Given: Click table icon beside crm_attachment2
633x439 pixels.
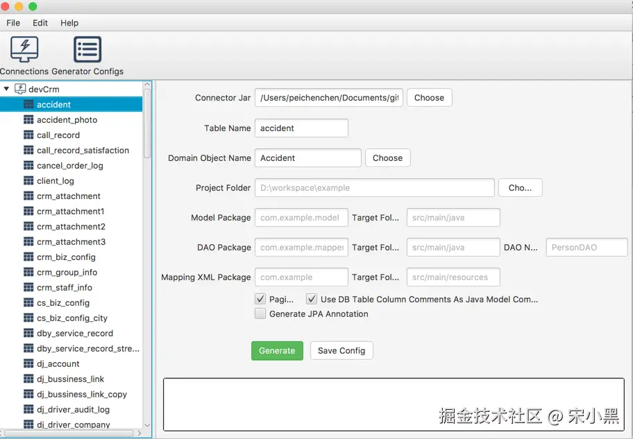Looking at the screenshot, I should [x=28, y=226].
